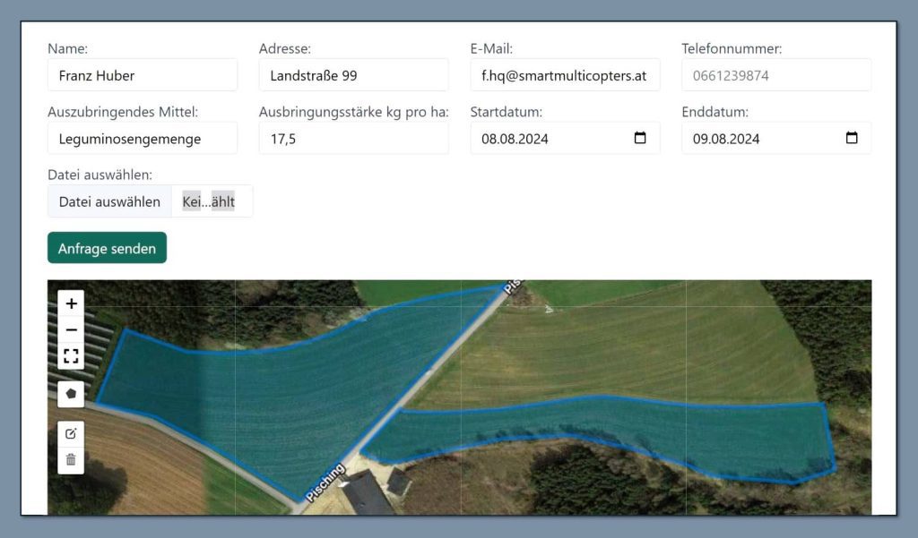The height and width of the screenshot is (538, 918).
Task: Click the Startdatum date text 08.08.2024
Action: coord(515,139)
